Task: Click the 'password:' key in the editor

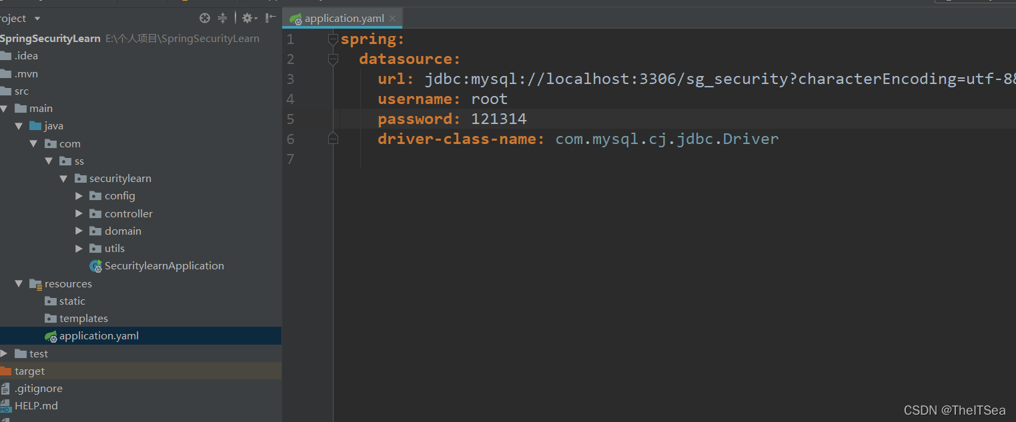Action: [x=420, y=119]
